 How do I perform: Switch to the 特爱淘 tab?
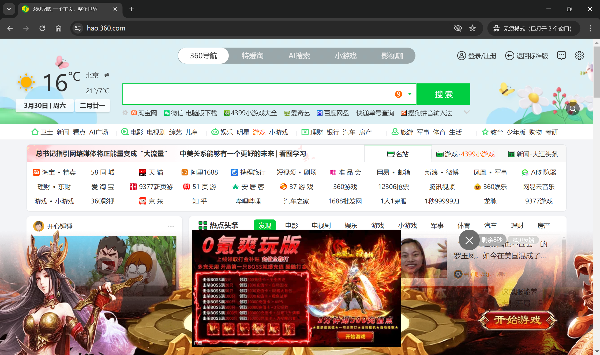point(253,56)
